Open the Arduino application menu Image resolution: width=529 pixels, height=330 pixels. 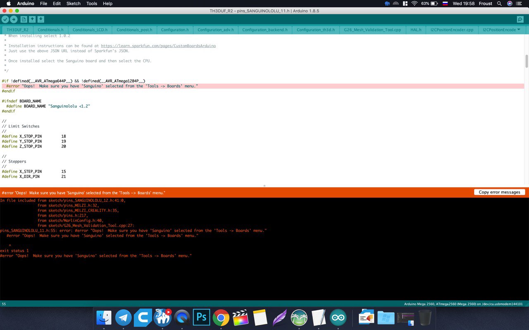25,3
